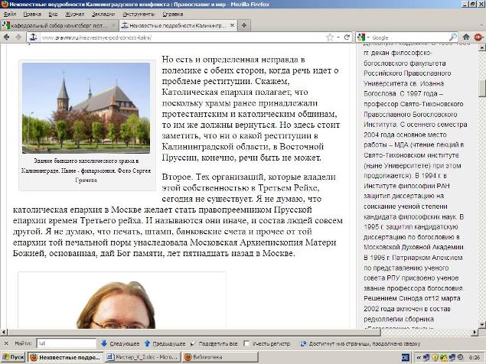Open URL history dropdown arrow
The height and width of the screenshot is (364, 486).
[338, 37]
